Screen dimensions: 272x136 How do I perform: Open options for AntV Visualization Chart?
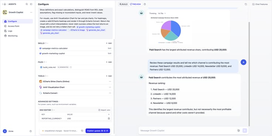coord(110,87)
